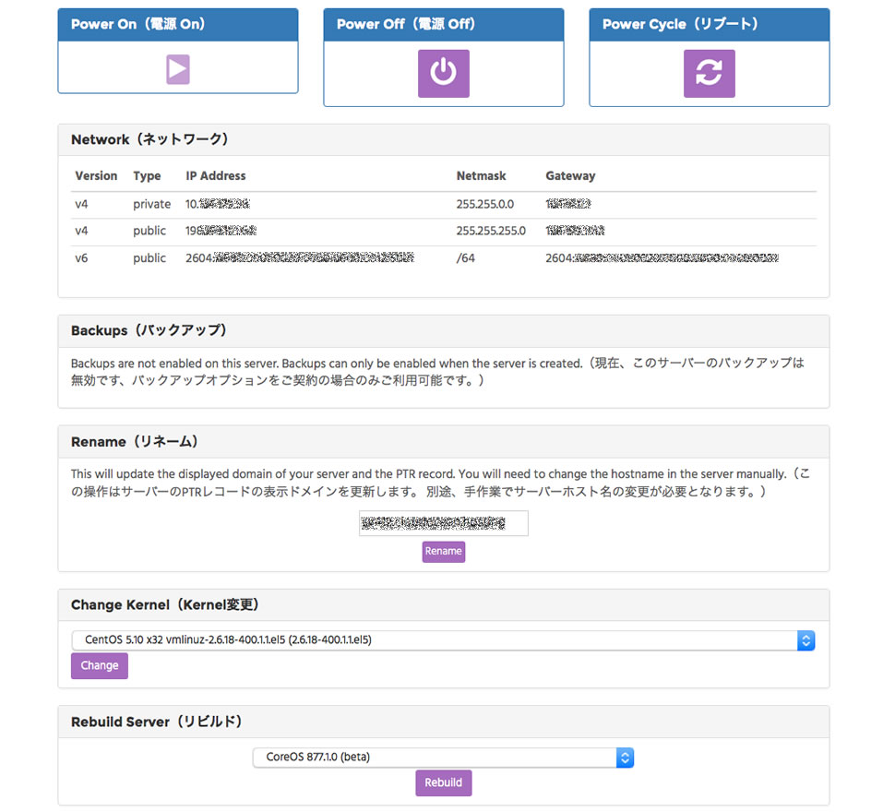Click the private IP address starting with 10.
The height and width of the screenshot is (812, 895).
tap(218, 204)
